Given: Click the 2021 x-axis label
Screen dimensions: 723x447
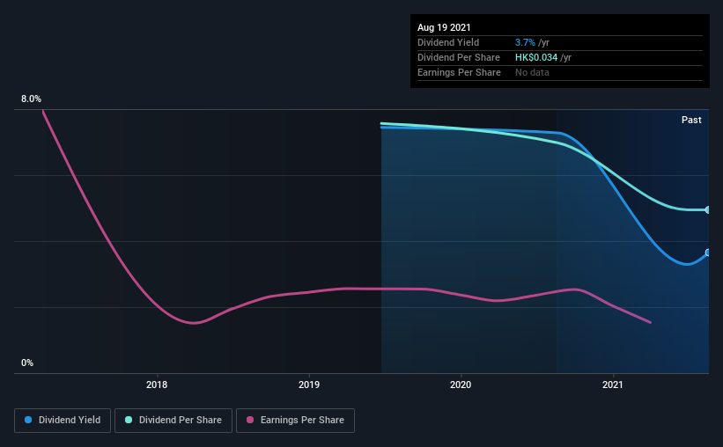Looking at the screenshot, I should coord(613,385).
